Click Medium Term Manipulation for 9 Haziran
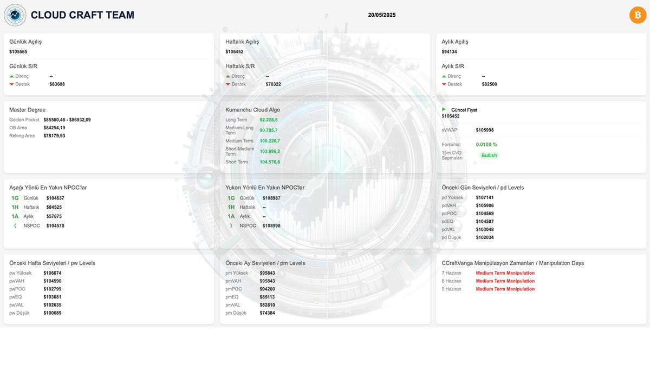650x365 pixels. coord(505,289)
